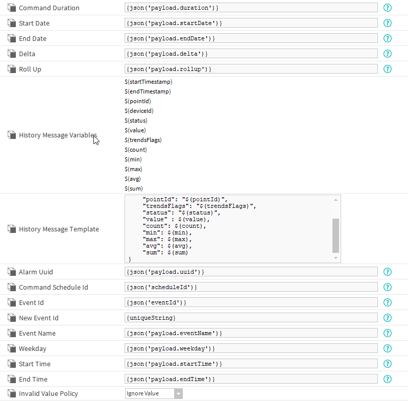Select the End Date input field
This screenshot has width=408, height=401.
click(251, 38)
